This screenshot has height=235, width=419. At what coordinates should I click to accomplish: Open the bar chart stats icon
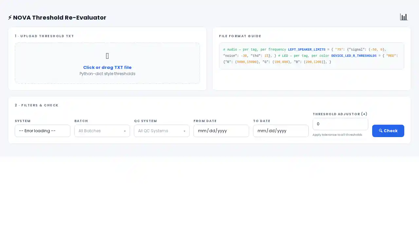coord(404,17)
